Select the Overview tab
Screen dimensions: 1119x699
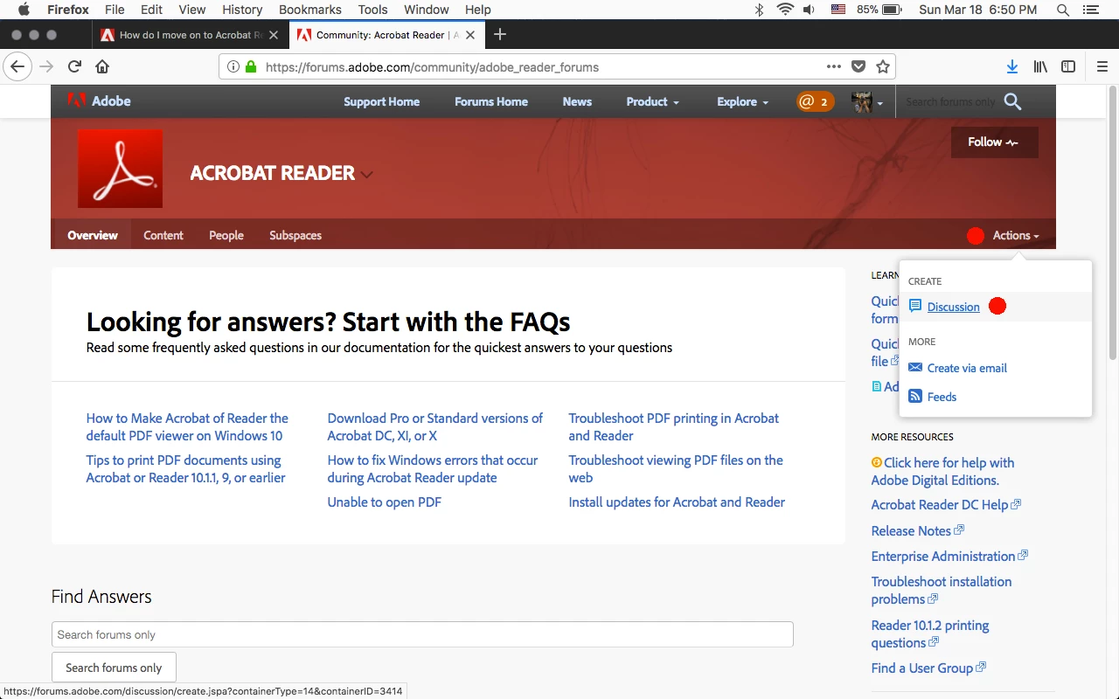pos(93,235)
